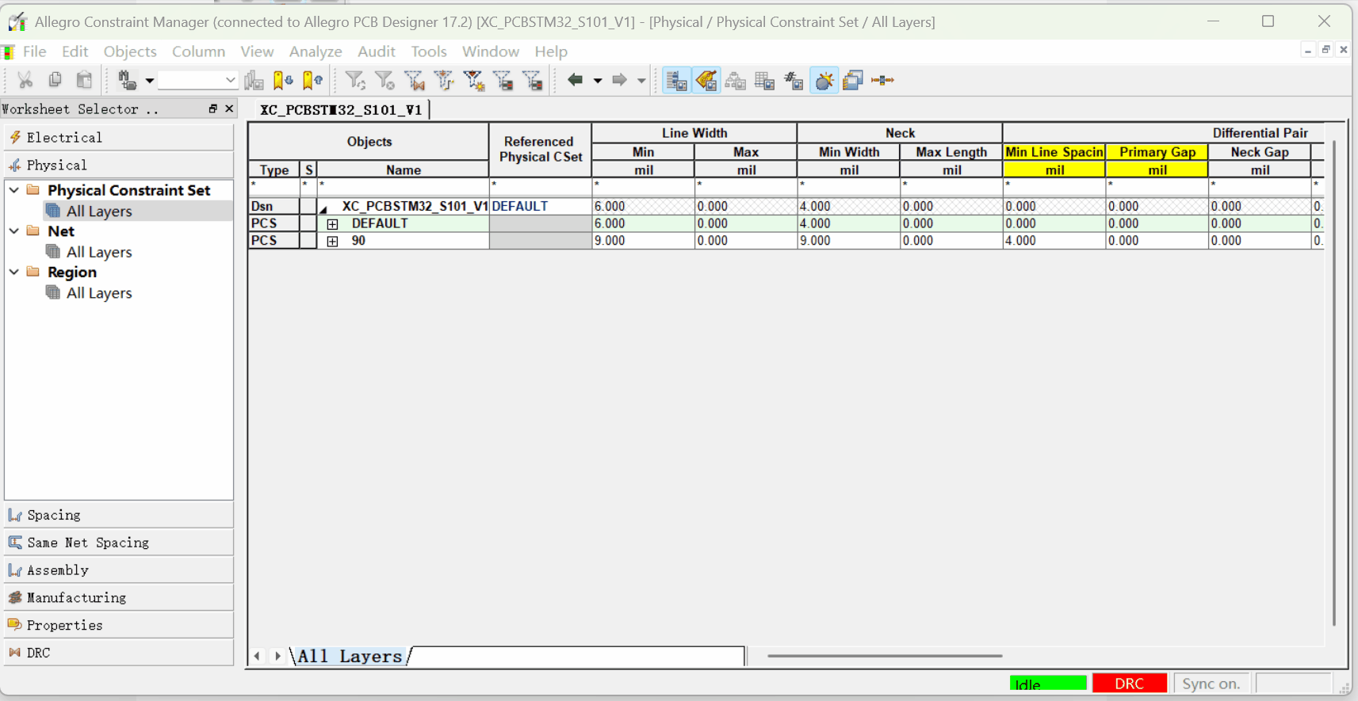Screen dimensions: 1358x701
Task: Select the XC_PCBSTM32_S101_V1 document tab
Action: 342,109
